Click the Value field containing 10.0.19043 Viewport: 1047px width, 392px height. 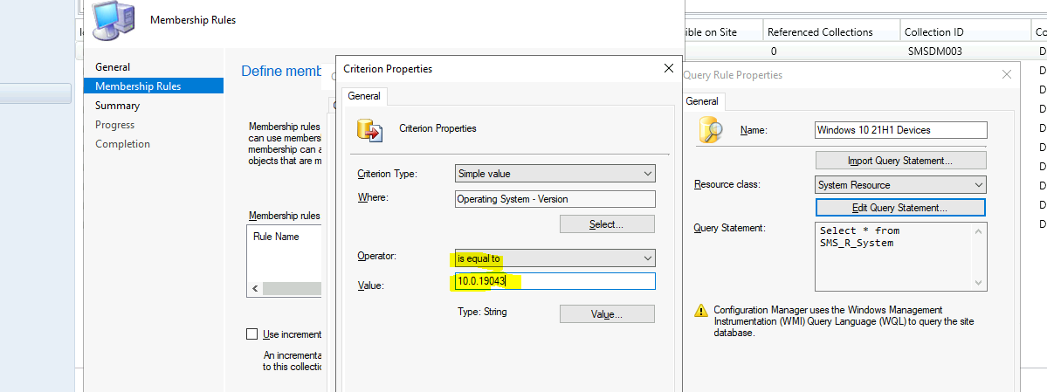[x=554, y=281]
